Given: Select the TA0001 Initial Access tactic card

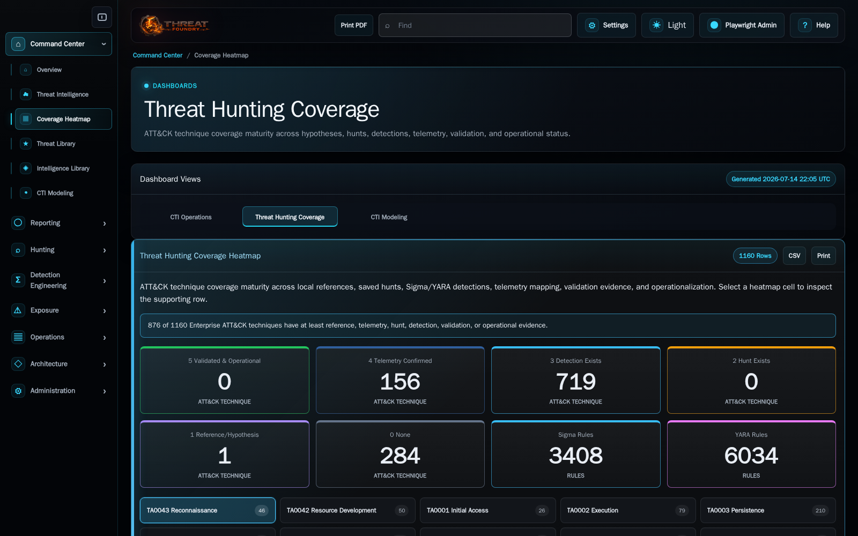Looking at the screenshot, I should 488,510.
